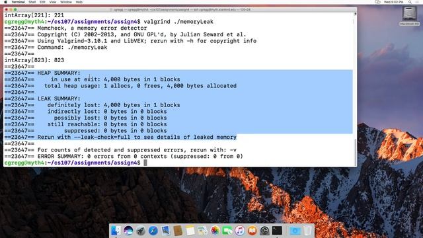The image size is (423, 238).
Task: Open the Terminal application menu
Action: point(18,2)
